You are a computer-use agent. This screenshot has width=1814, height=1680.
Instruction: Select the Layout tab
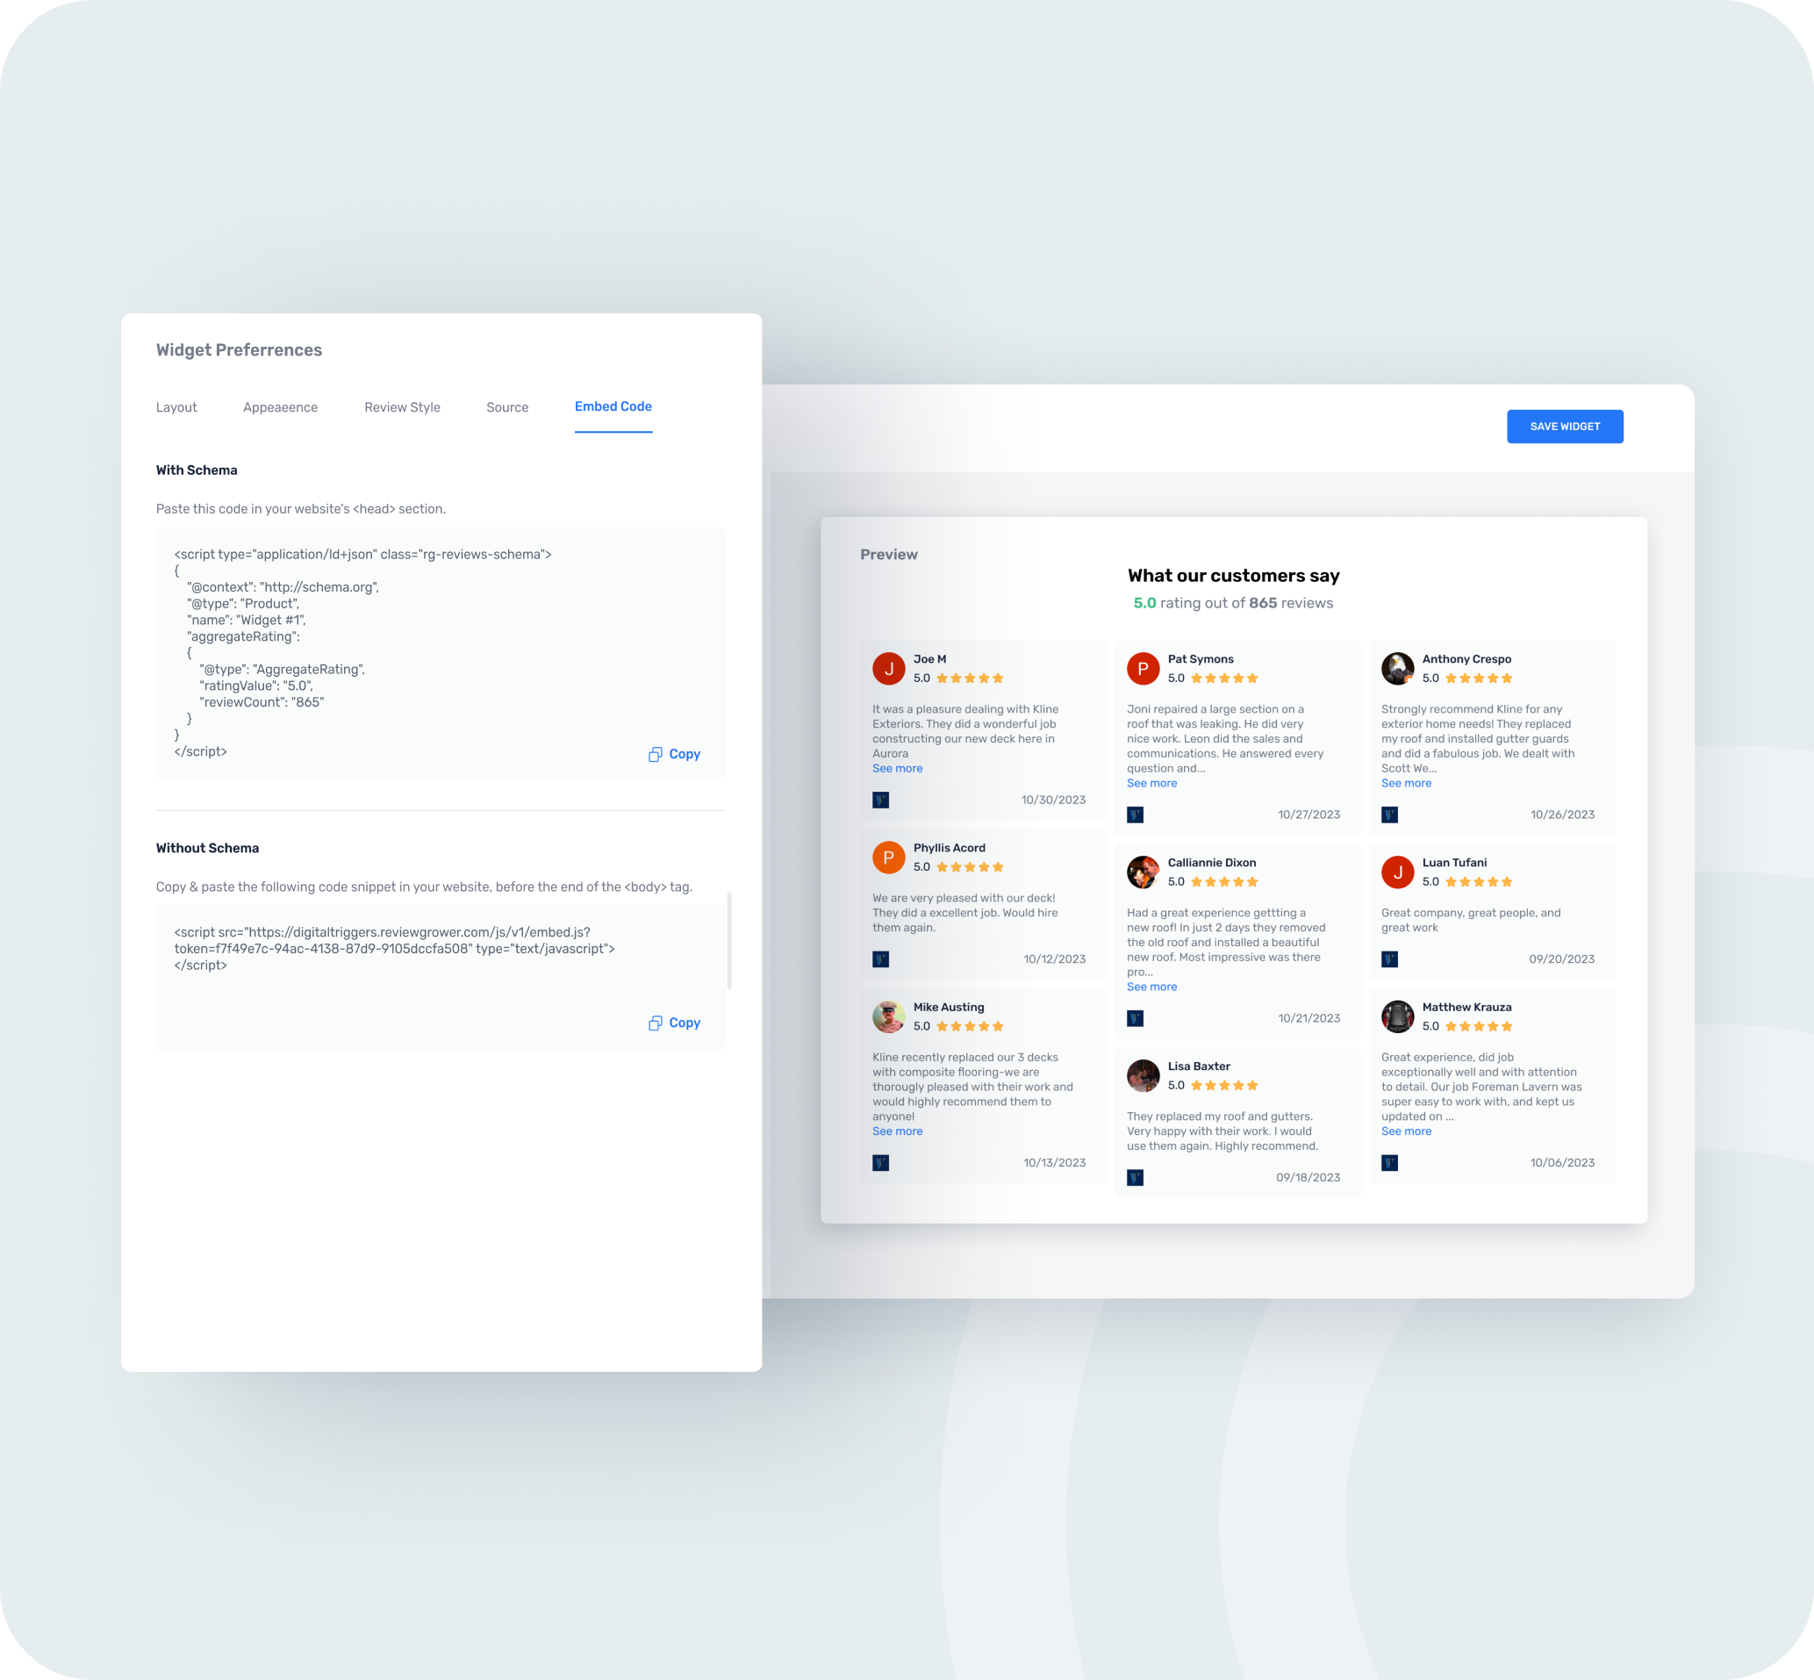click(x=177, y=406)
